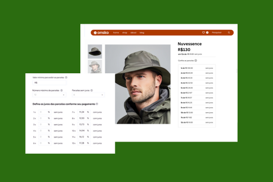Image resolution: width=273 pixels, height=182 pixels.
Task: Collapse the 'Confira as parcelas' chevron
Action: coord(196,61)
